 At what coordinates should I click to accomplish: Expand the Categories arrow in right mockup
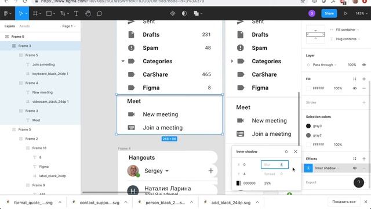tap(232, 62)
